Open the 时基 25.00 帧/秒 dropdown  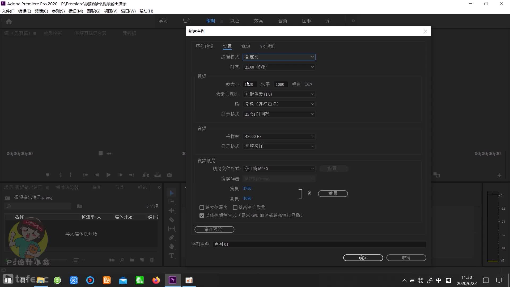tap(279, 67)
